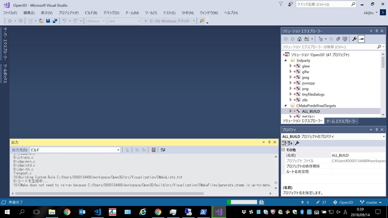The width and height of the screenshot is (388, 218).
Task: Click Home icon in Solution Explorer
Action: coord(299,39)
